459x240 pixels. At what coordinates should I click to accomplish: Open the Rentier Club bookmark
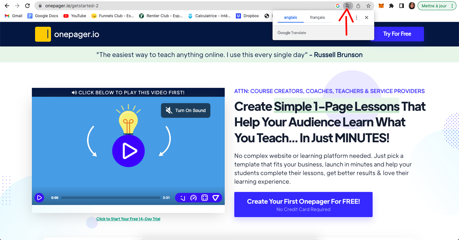pos(161,16)
